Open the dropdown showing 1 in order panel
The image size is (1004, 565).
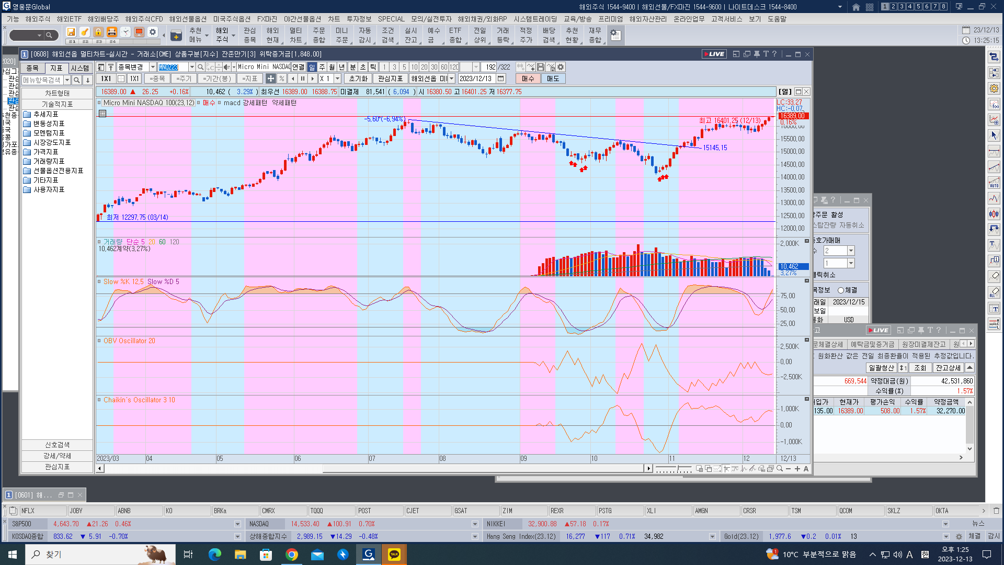click(x=851, y=263)
